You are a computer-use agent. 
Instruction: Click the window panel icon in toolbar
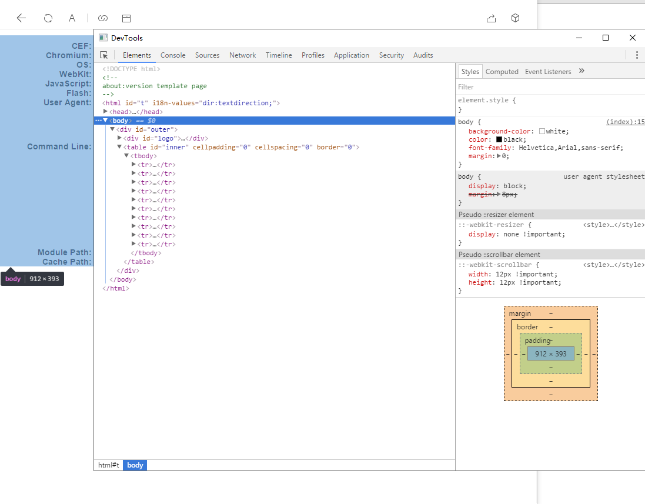[x=126, y=18]
